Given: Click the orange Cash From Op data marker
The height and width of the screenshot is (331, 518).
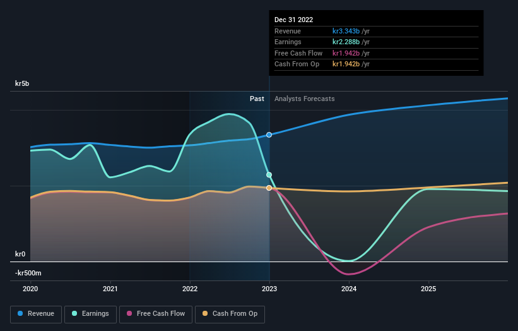Looking at the screenshot, I should coord(269,188).
